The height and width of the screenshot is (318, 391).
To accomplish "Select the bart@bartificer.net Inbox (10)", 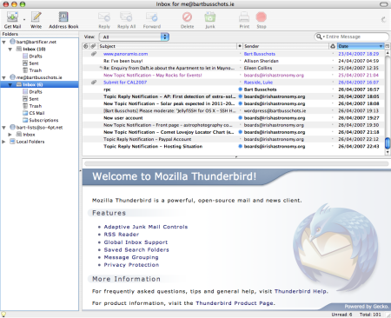I will click(34, 49).
